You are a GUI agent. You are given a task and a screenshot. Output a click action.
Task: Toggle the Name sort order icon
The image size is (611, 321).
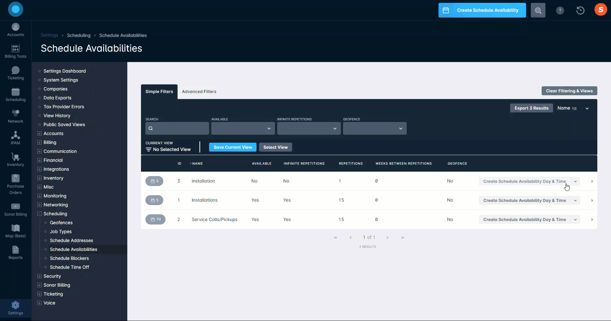point(574,109)
